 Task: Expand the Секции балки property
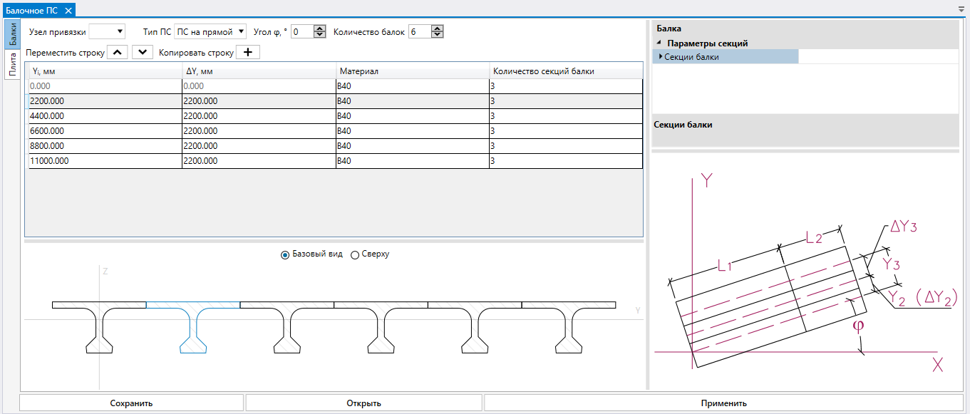[x=661, y=57]
